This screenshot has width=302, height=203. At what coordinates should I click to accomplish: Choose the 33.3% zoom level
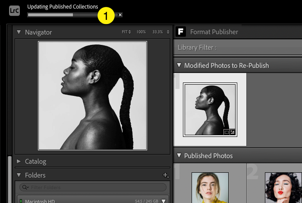(157, 32)
